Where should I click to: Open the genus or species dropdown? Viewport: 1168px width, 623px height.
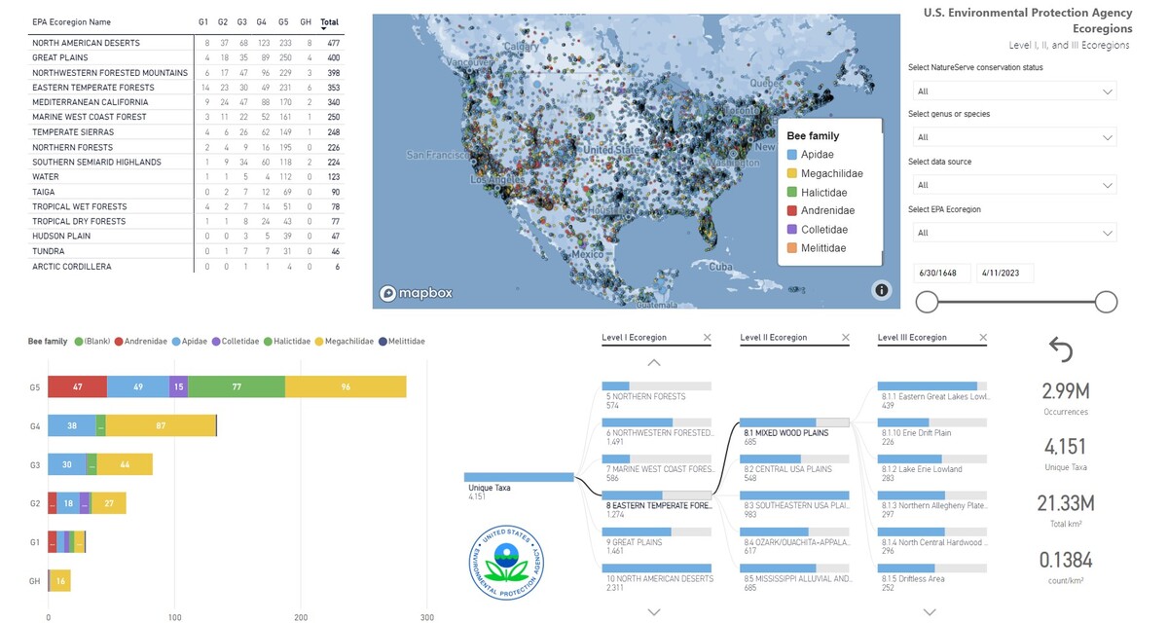tap(1014, 137)
